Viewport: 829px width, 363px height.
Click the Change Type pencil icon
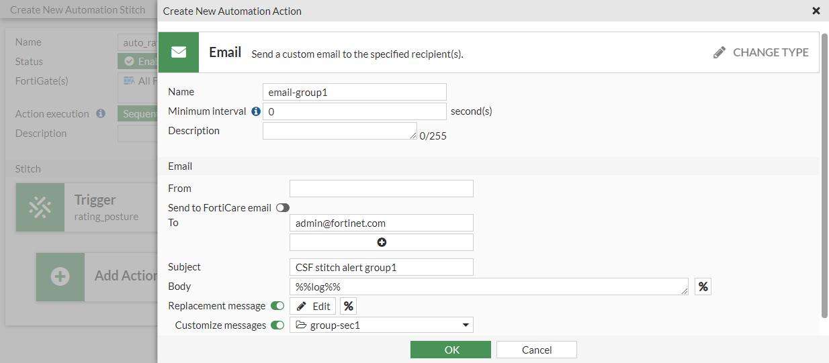[x=719, y=52]
